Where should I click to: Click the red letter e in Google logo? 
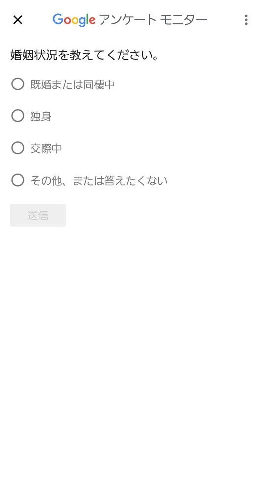tap(92, 21)
